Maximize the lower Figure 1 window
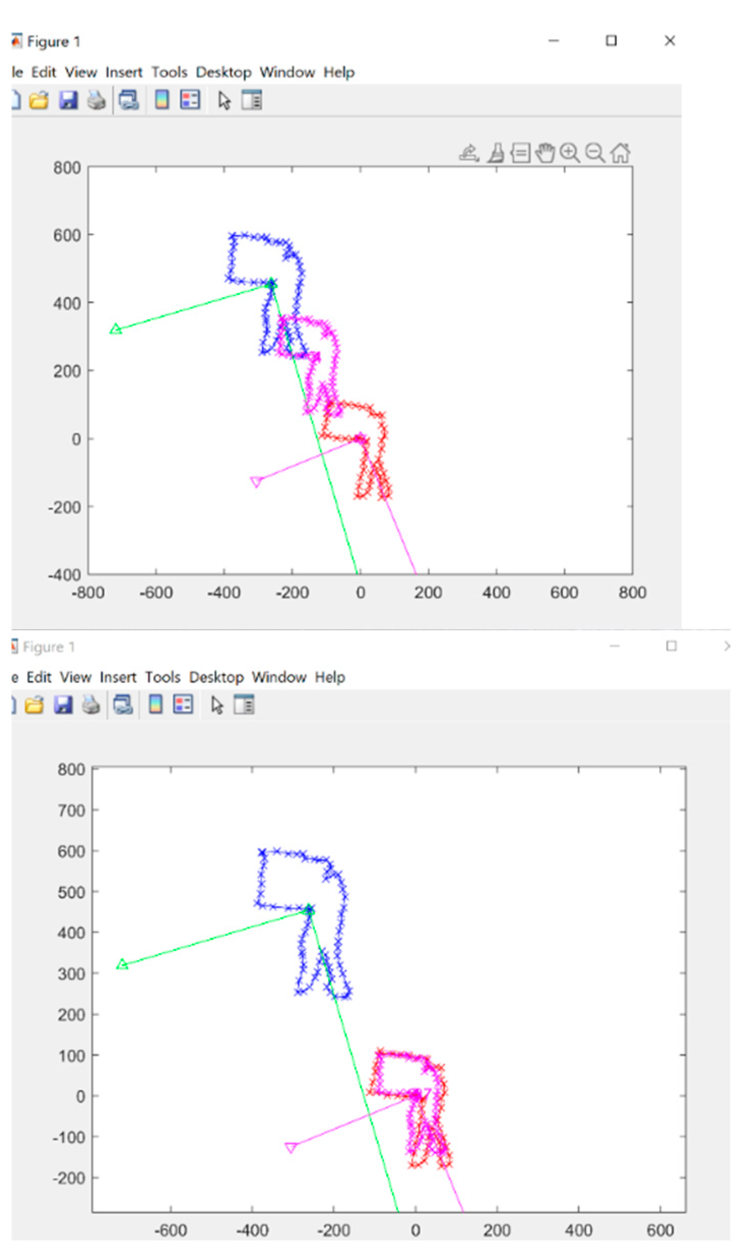This screenshot has width=746, height=1259. pyautogui.click(x=671, y=646)
